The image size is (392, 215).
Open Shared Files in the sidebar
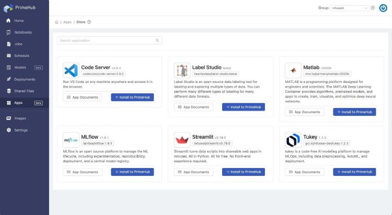coord(25,91)
